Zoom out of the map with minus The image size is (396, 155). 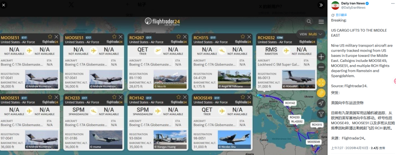tap(321, 67)
